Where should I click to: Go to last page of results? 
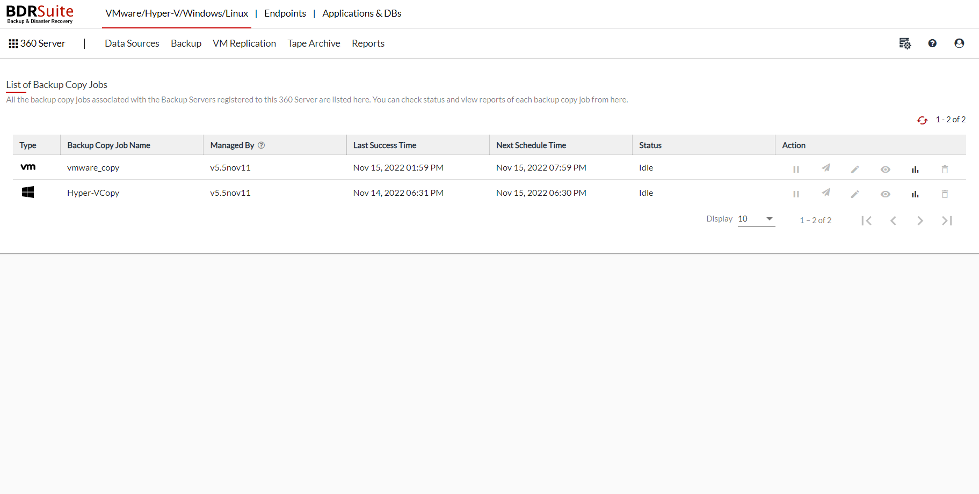pos(947,220)
